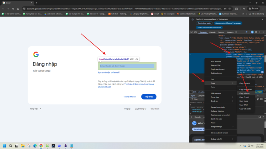This screenshot has width=266, height=149.
Task: Show more bookmarks with the overflow chevron
Action: 243,14
